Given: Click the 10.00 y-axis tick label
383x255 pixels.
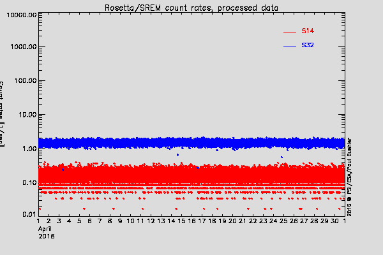Looking at the screenshot, I should (x=25, y=115).
